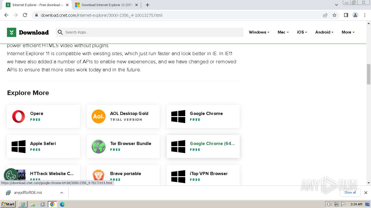Screen dimensions: 371x208
Task: Open Windows Media Player taskbar icon
Action: tap(43, 204)
